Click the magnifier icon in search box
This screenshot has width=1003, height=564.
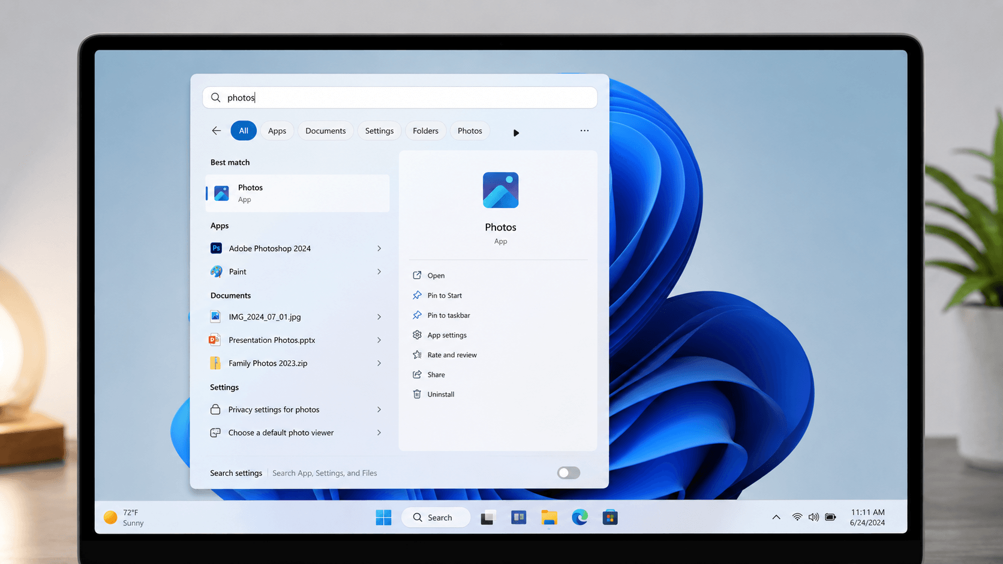pos(216,98)
